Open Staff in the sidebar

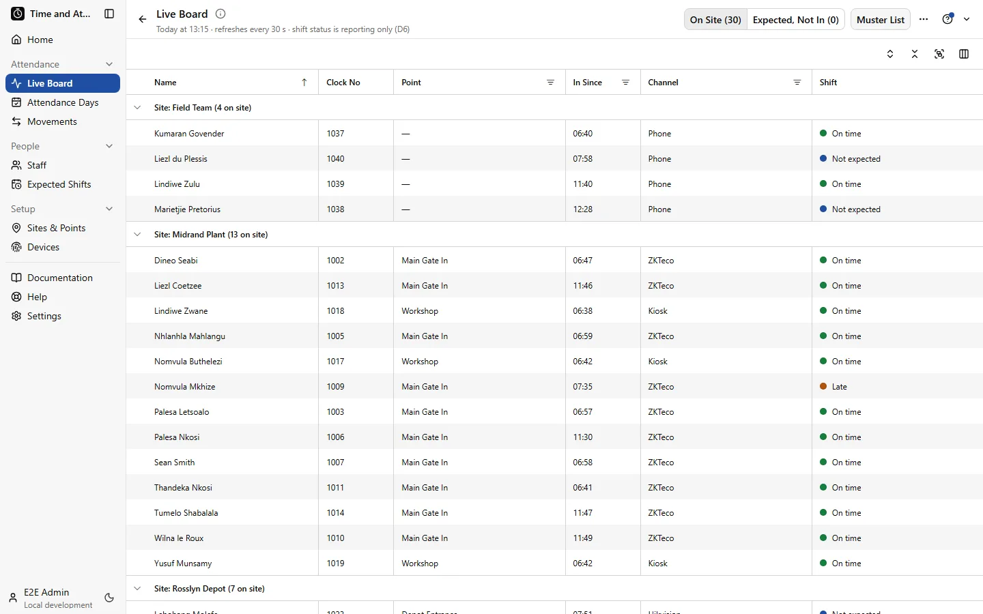coord(63,165)
